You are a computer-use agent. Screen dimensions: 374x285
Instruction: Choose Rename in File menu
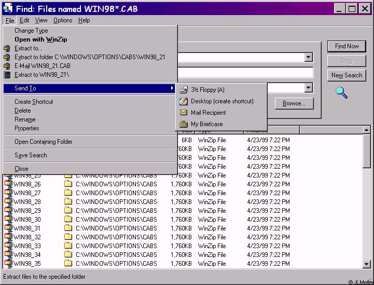(x=90, y=119)
